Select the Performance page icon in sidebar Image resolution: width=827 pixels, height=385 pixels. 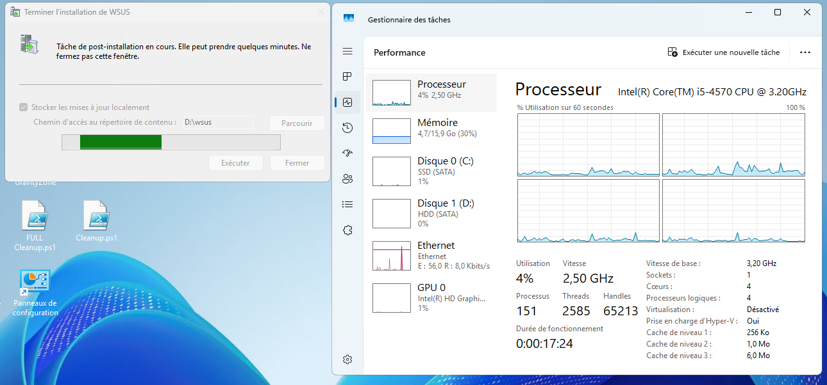[x=347, y=102]
